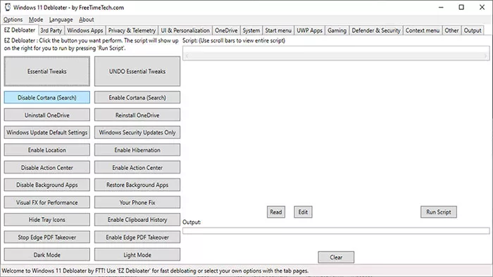Screen dimensions: 493x277
Task: Open the UI & Personalization tab
Action: click(x=185, y=30)
